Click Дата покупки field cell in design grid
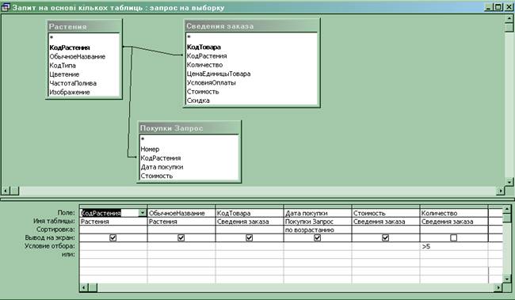515x300 pixels. pyautogui.click(x=317, y=213)
